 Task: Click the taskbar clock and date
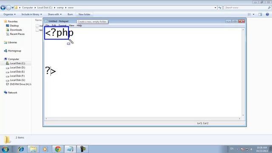[x=262, y=149]
